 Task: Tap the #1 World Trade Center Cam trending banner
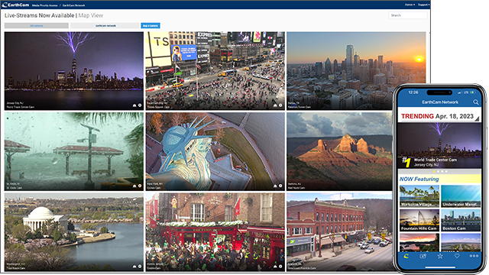[x=440, y=146]
